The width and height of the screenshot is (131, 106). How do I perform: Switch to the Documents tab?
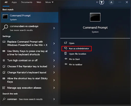tap(27, 2)
